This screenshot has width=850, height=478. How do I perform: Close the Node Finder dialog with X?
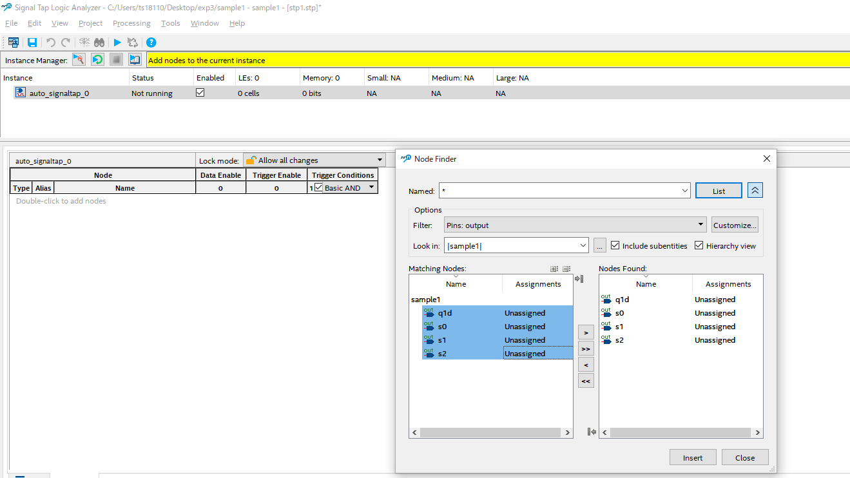tap(766, 158)
